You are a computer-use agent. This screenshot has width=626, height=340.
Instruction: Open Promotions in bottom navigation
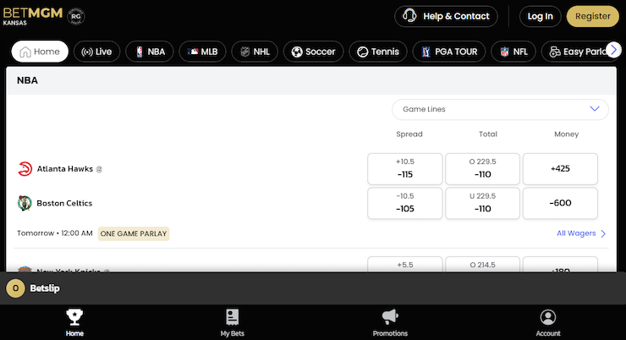coord(390,323)
